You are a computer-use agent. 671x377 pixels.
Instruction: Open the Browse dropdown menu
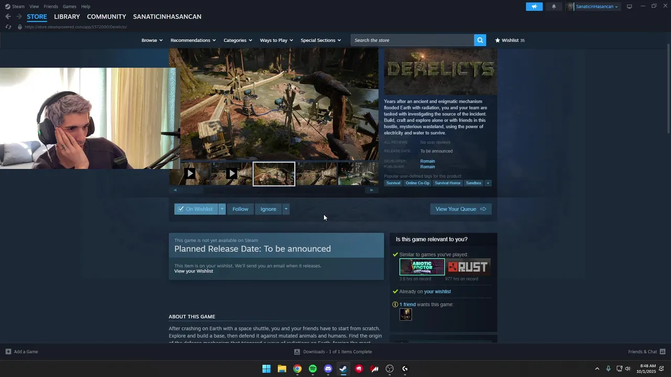(x=152, y=40)
